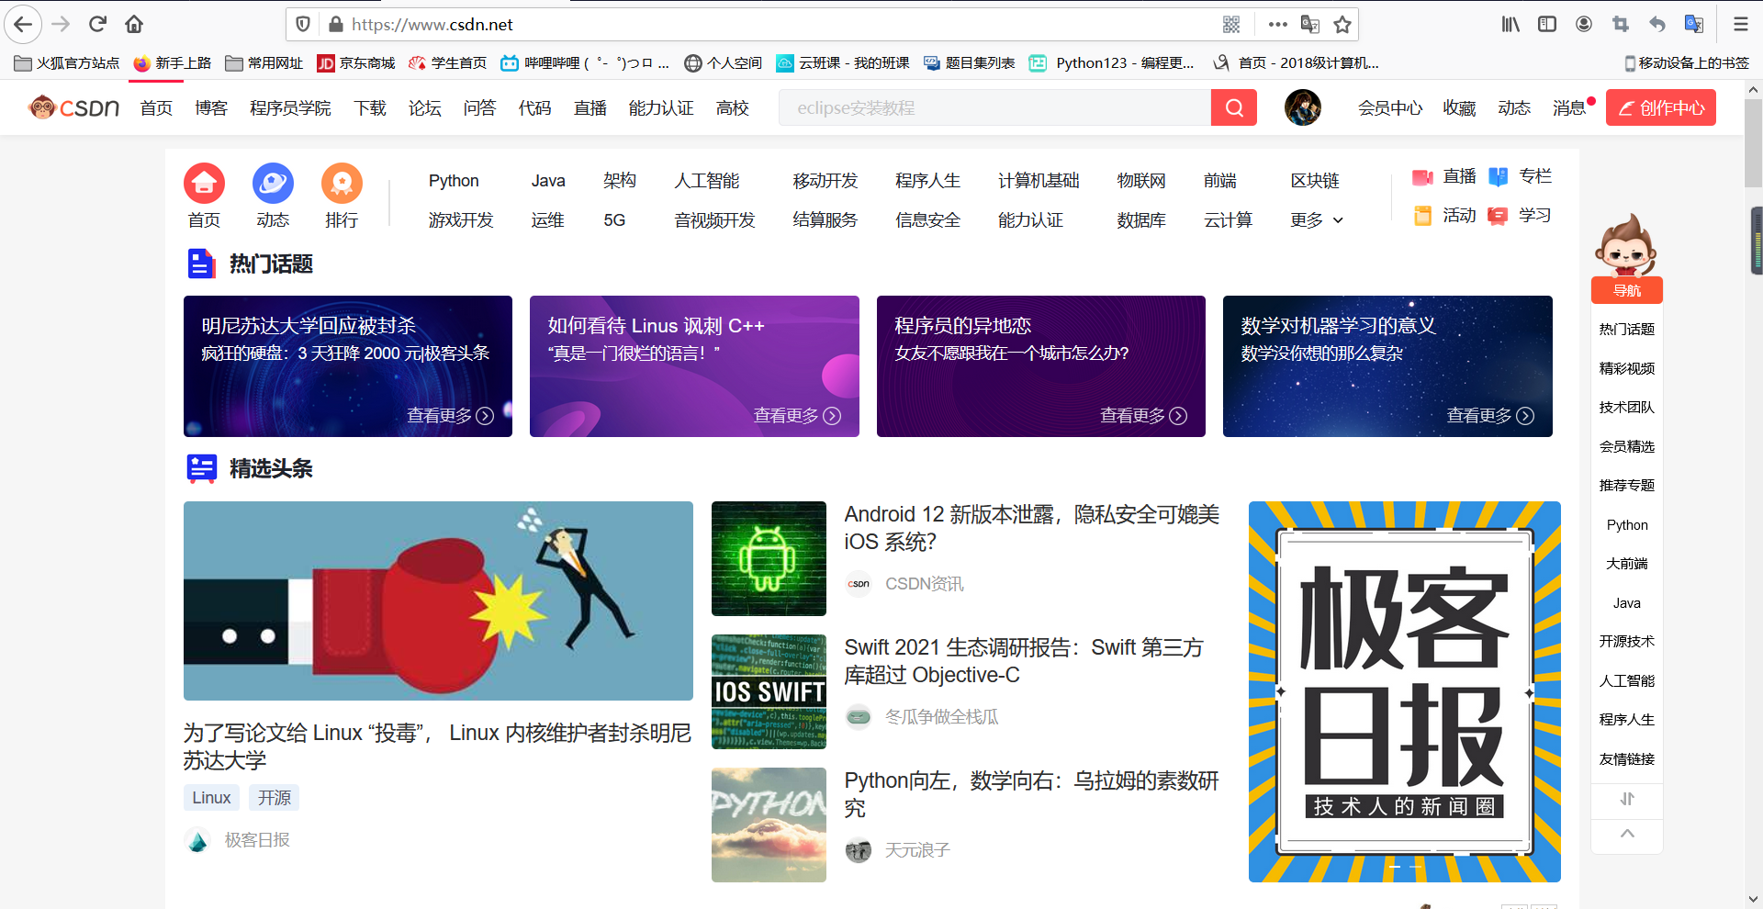The width and height of the screenshot is (1763, 909).
Task: Open the Firefox library icon
Action: pyautogui.click(x=1510, y=25)
